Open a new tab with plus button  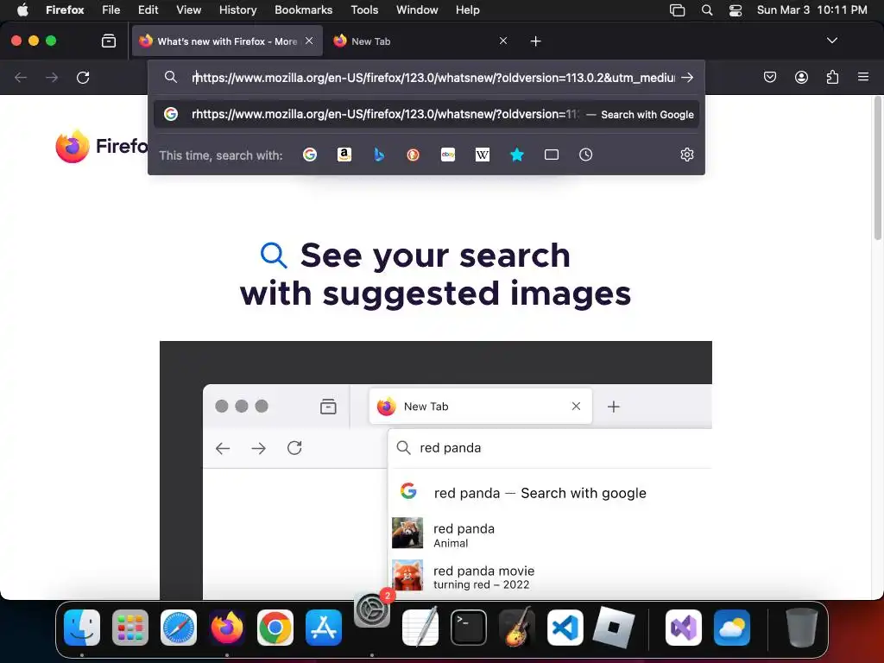click(x=535, y=41)
